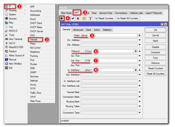The width and height of the screenshot is (175, 127).
Task: Click the Manual book icon
Action: pyautogui.click(x=7, y=60)
